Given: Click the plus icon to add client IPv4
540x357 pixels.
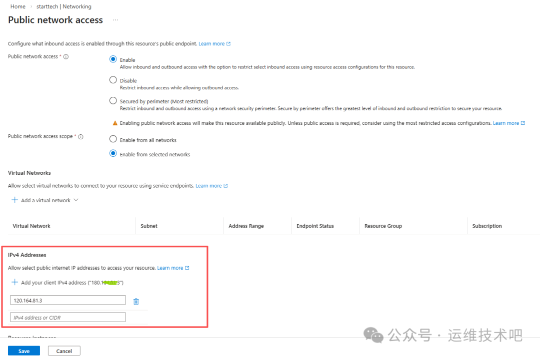Looking at the screenshot, I should 14,283.
